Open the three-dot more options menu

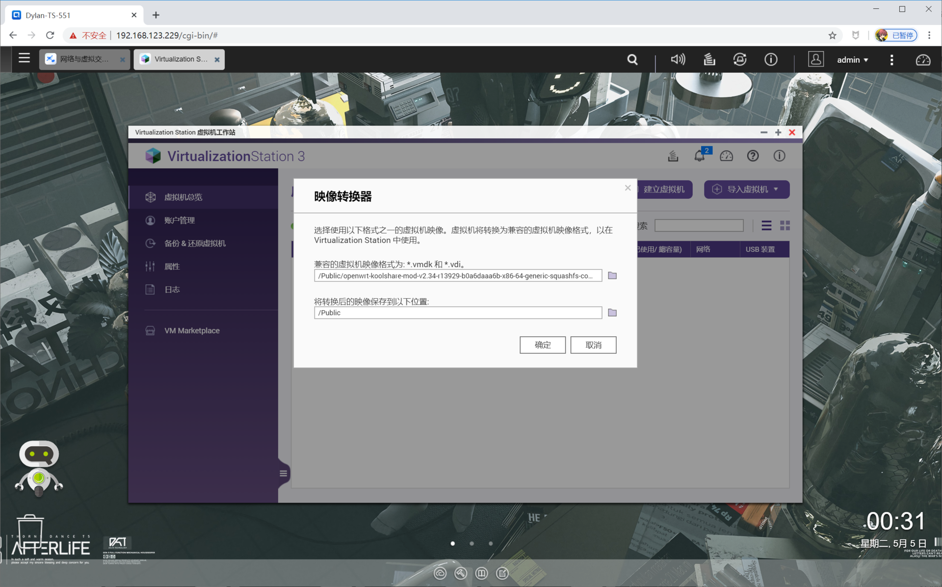click(x=891, y=60)
